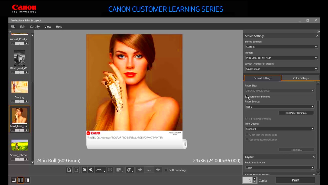Increase copies for Gold_Leaf_Gir thumbnail
The width and height of the screenshot is (328, 185).
[26, 130]
